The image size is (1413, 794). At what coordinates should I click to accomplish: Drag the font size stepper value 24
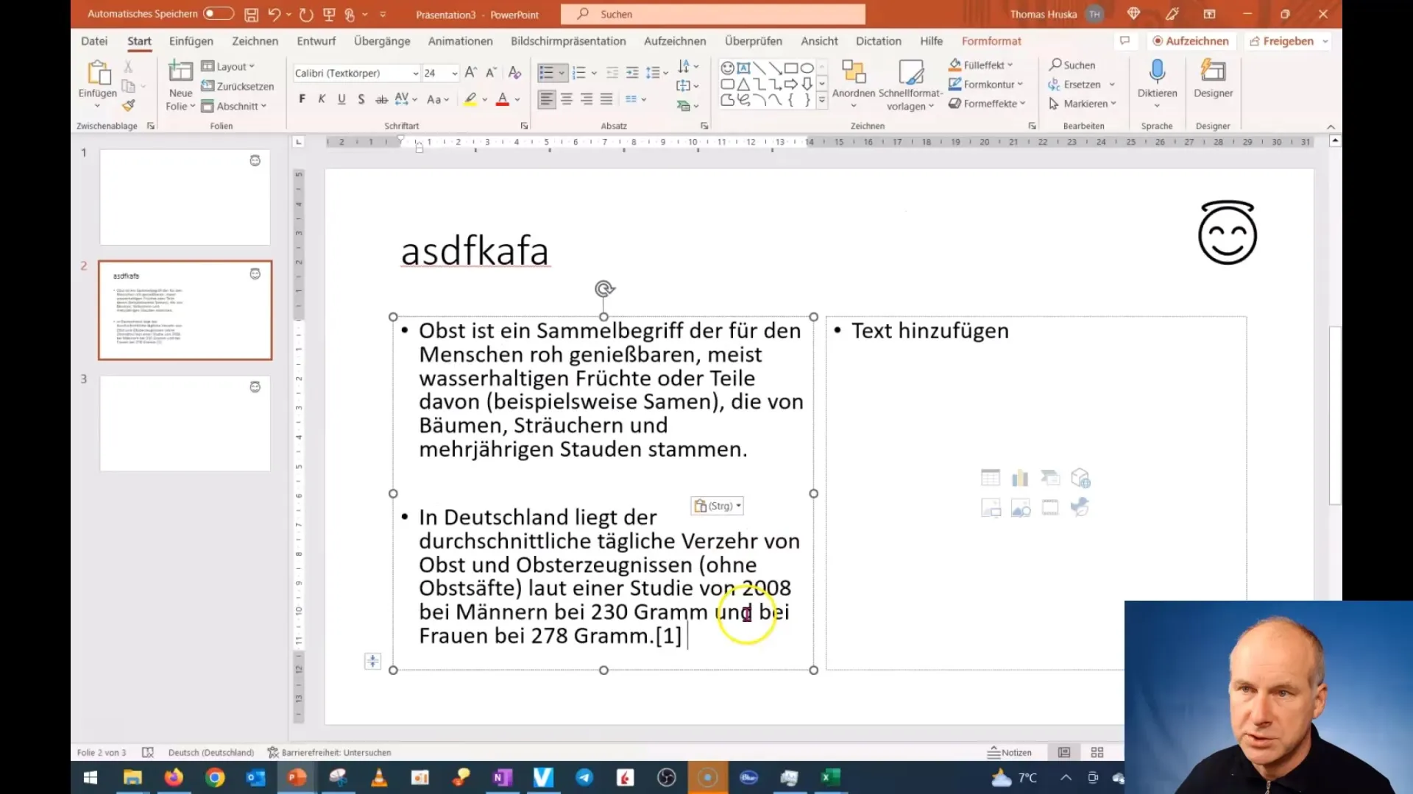(x=435, y=73)
